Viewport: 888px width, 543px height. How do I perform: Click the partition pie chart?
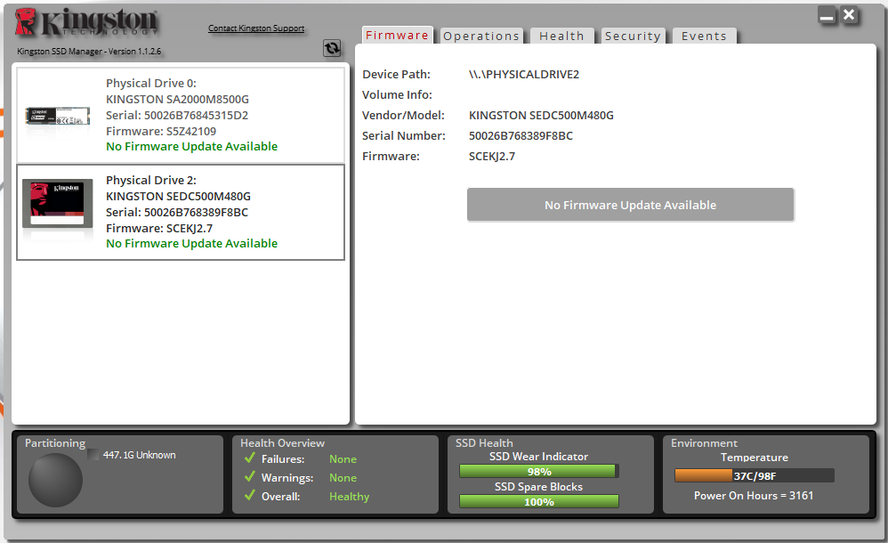55,480
